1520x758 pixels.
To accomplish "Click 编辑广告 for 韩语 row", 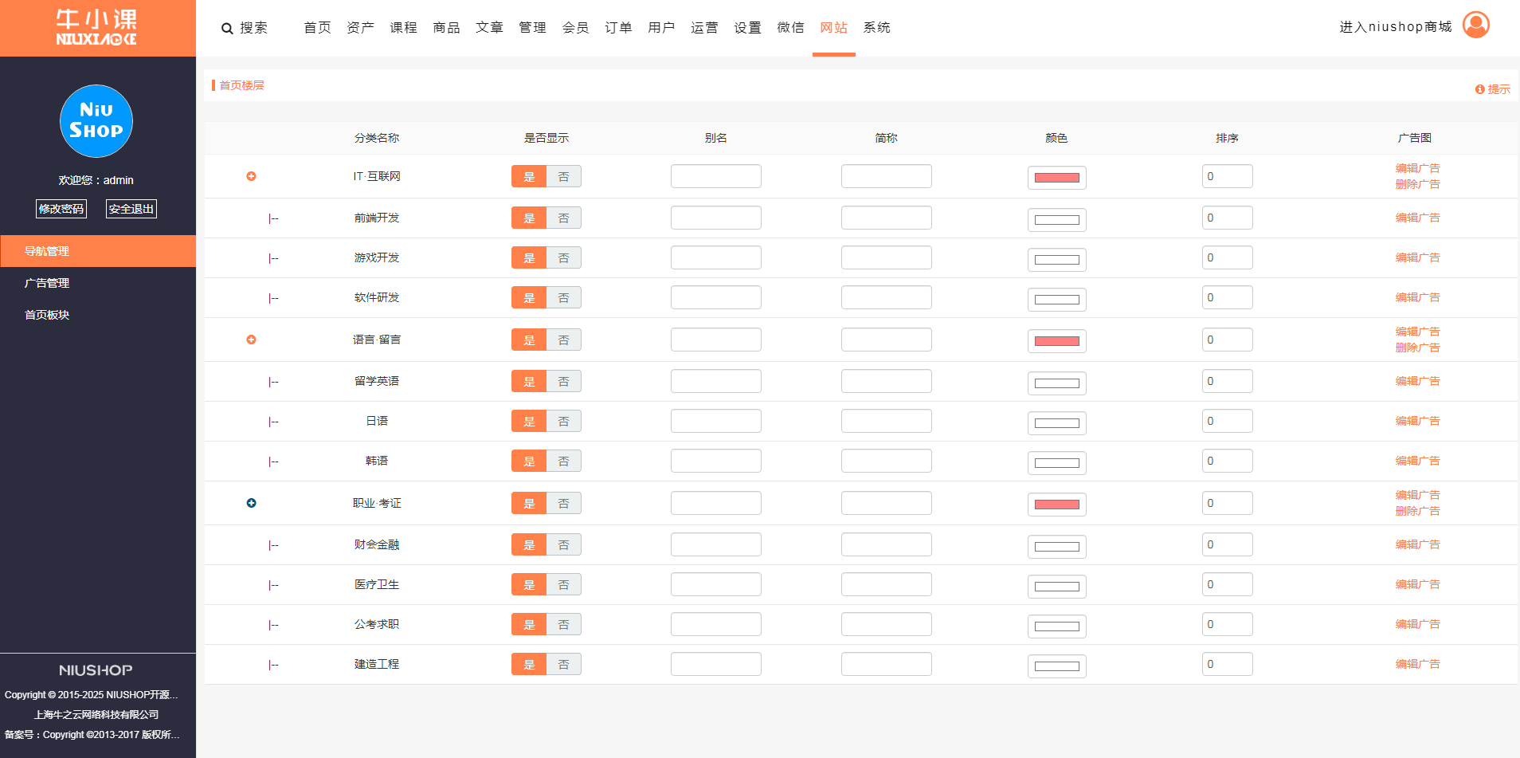I will (1417, 461).
